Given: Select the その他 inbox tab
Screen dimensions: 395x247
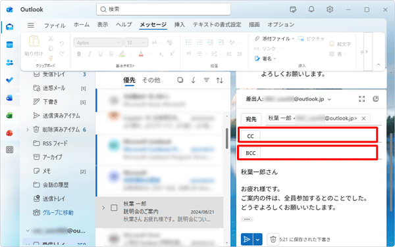Looking at the screenshot, I should [x=151, y=80].
